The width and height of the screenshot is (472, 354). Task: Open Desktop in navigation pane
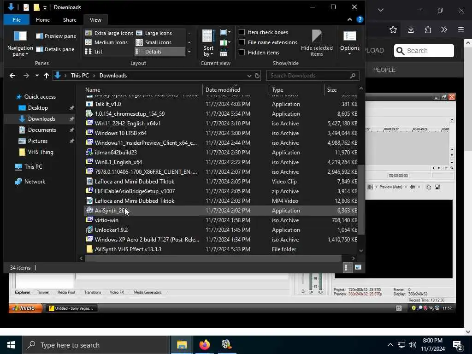(38, 108)
